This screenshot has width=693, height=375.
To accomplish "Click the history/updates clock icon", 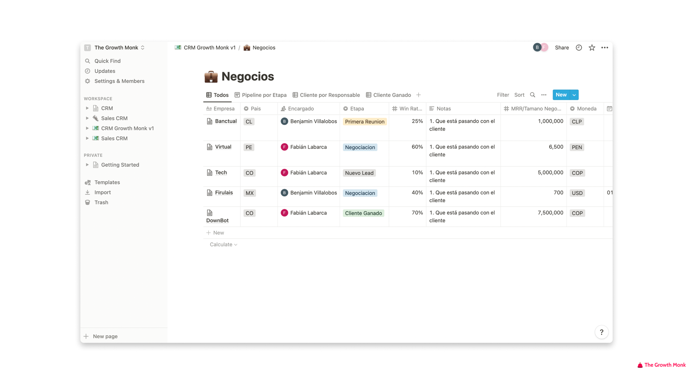I will tap(579, 47).
